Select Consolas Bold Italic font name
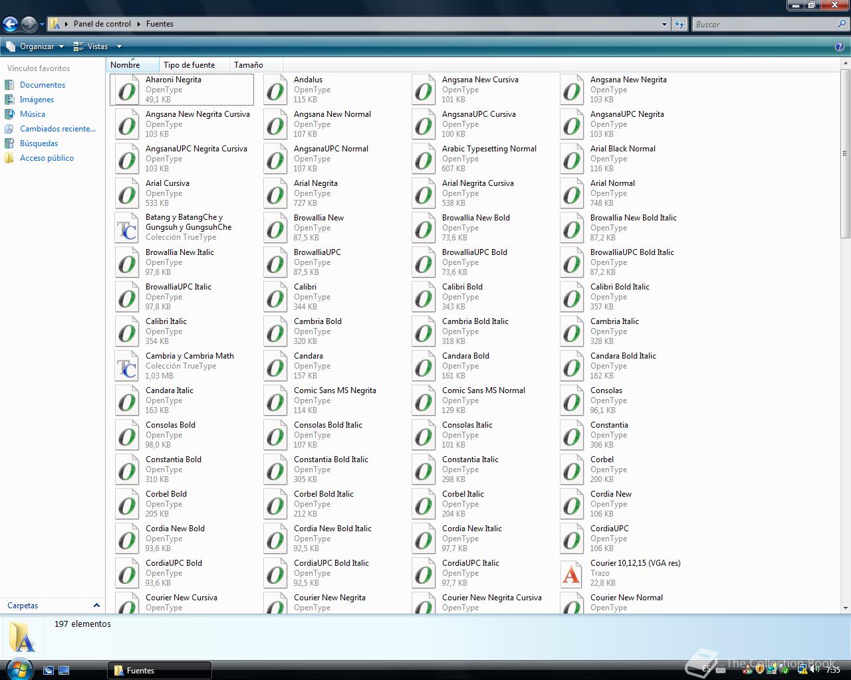The image size is (851, 680). tap(328, 425)
